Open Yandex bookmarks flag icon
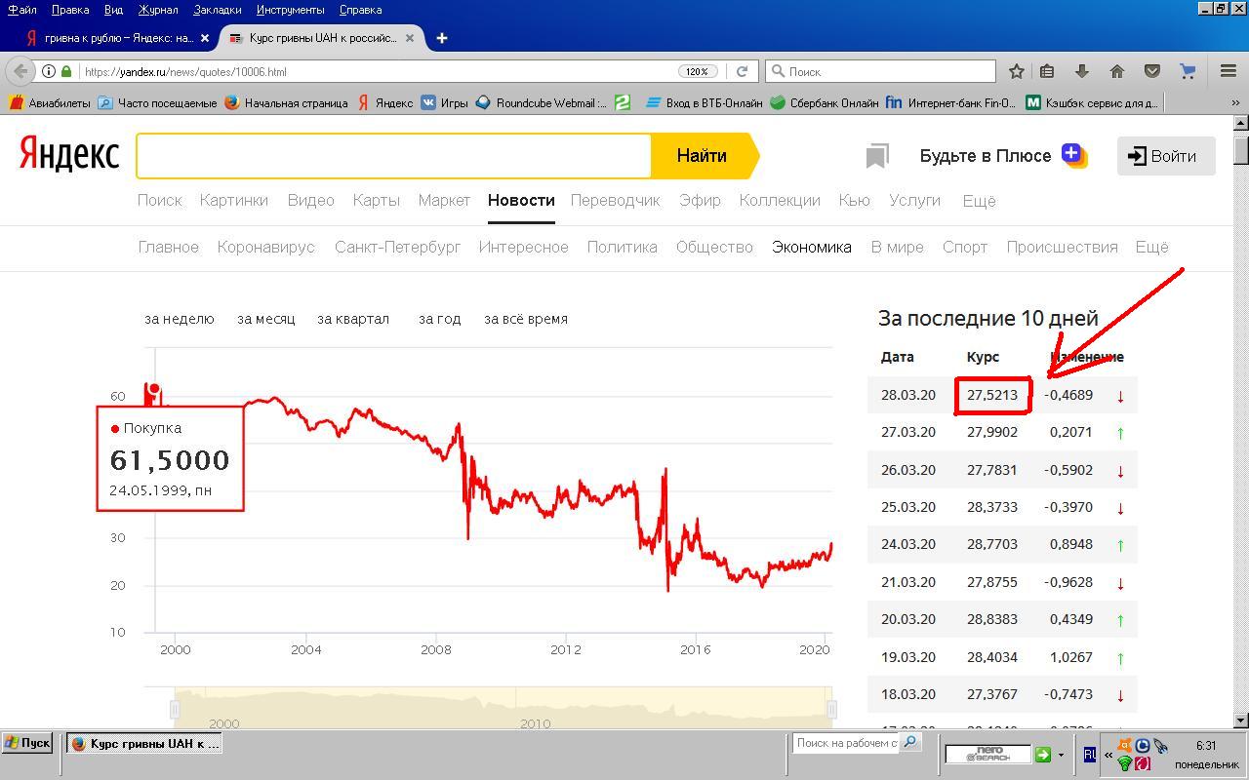 tap(877, 156)
